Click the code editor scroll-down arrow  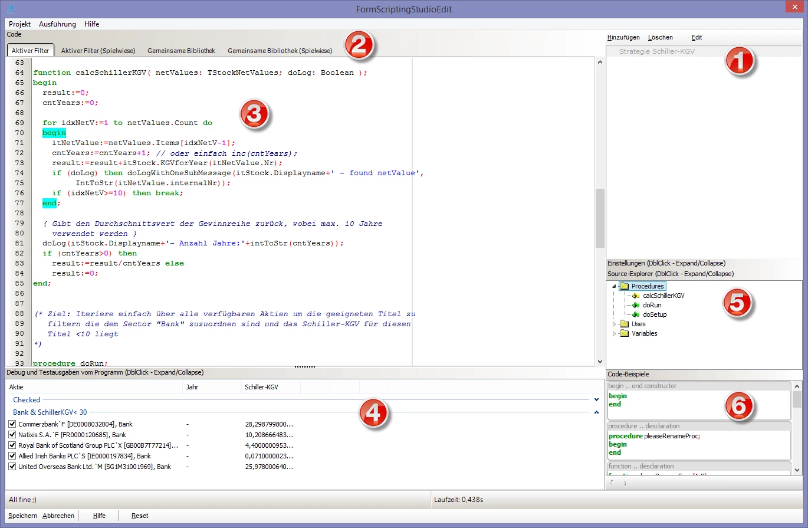(600, 360)
